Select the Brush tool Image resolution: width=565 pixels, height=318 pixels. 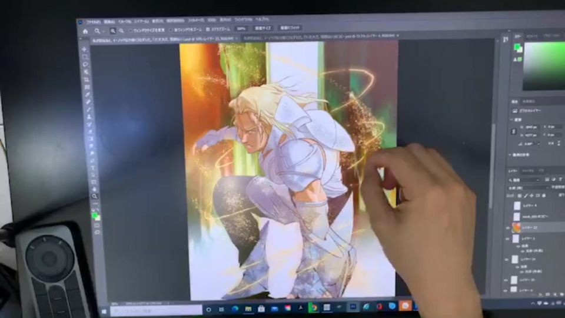tap(88, 110)
